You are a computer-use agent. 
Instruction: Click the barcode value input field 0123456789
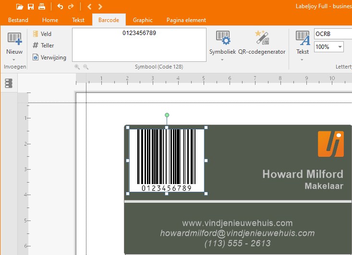pos(139,45)
